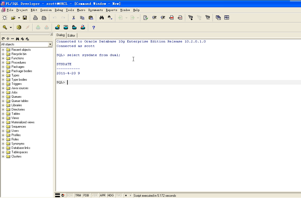The image size is (301, 198).
Task: Toggle the HDG status bar option
Action: coord(111,195)
